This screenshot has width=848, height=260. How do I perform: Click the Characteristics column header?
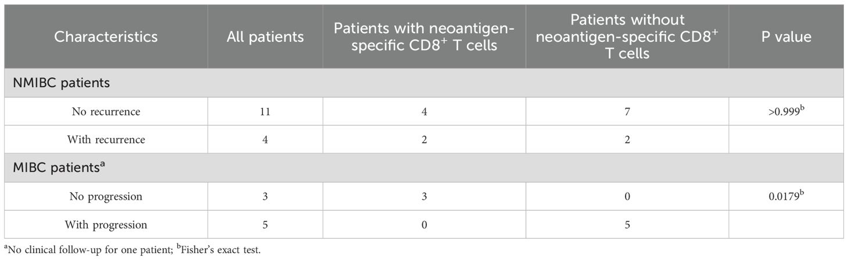pyautogui.click(x=106, y=37)
